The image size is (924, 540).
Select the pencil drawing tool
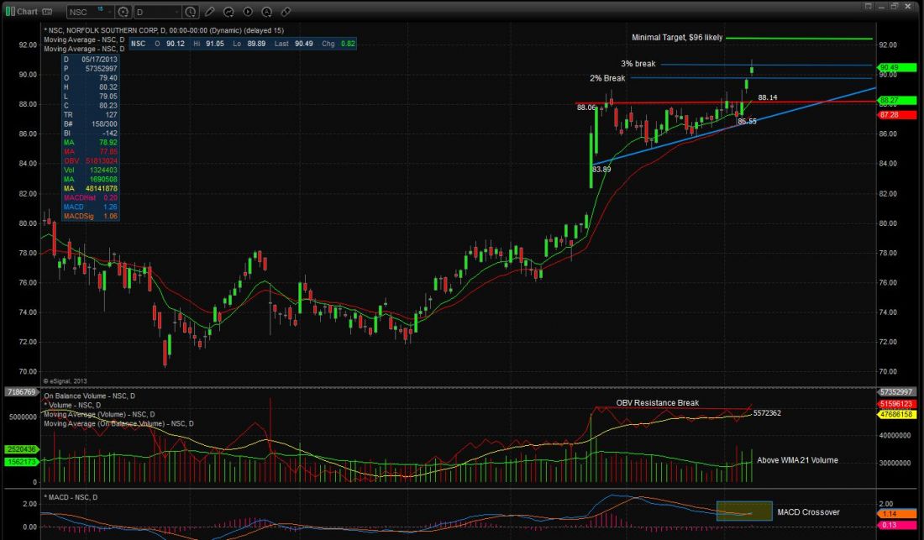pyautogui.click(x=209, y=12)
